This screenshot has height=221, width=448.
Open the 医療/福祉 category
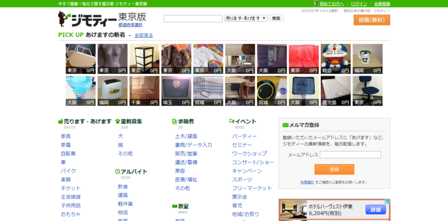coord(186,179)
